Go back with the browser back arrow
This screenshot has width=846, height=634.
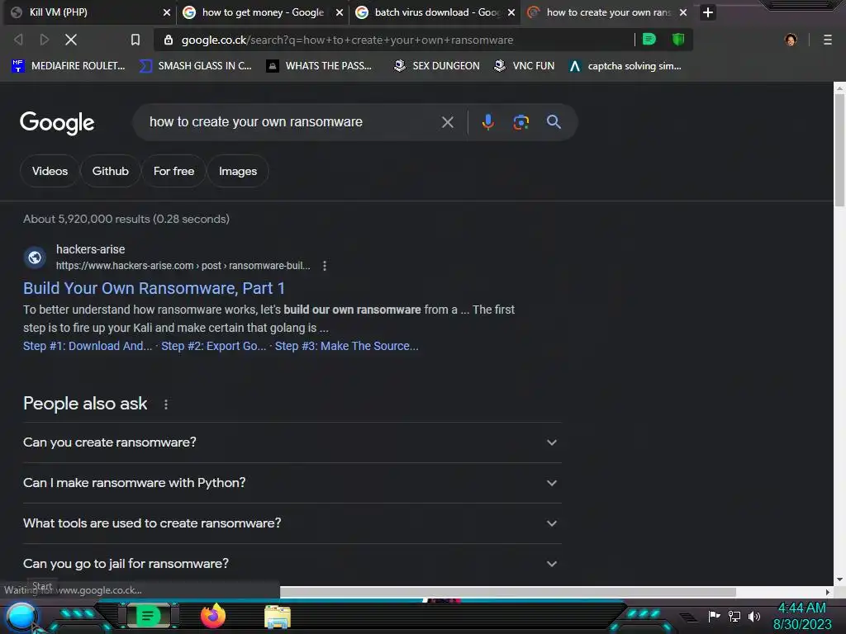coord(18,40)
